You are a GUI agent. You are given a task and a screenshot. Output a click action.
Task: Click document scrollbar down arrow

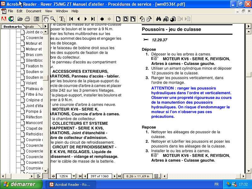click(x=249, y=171)
